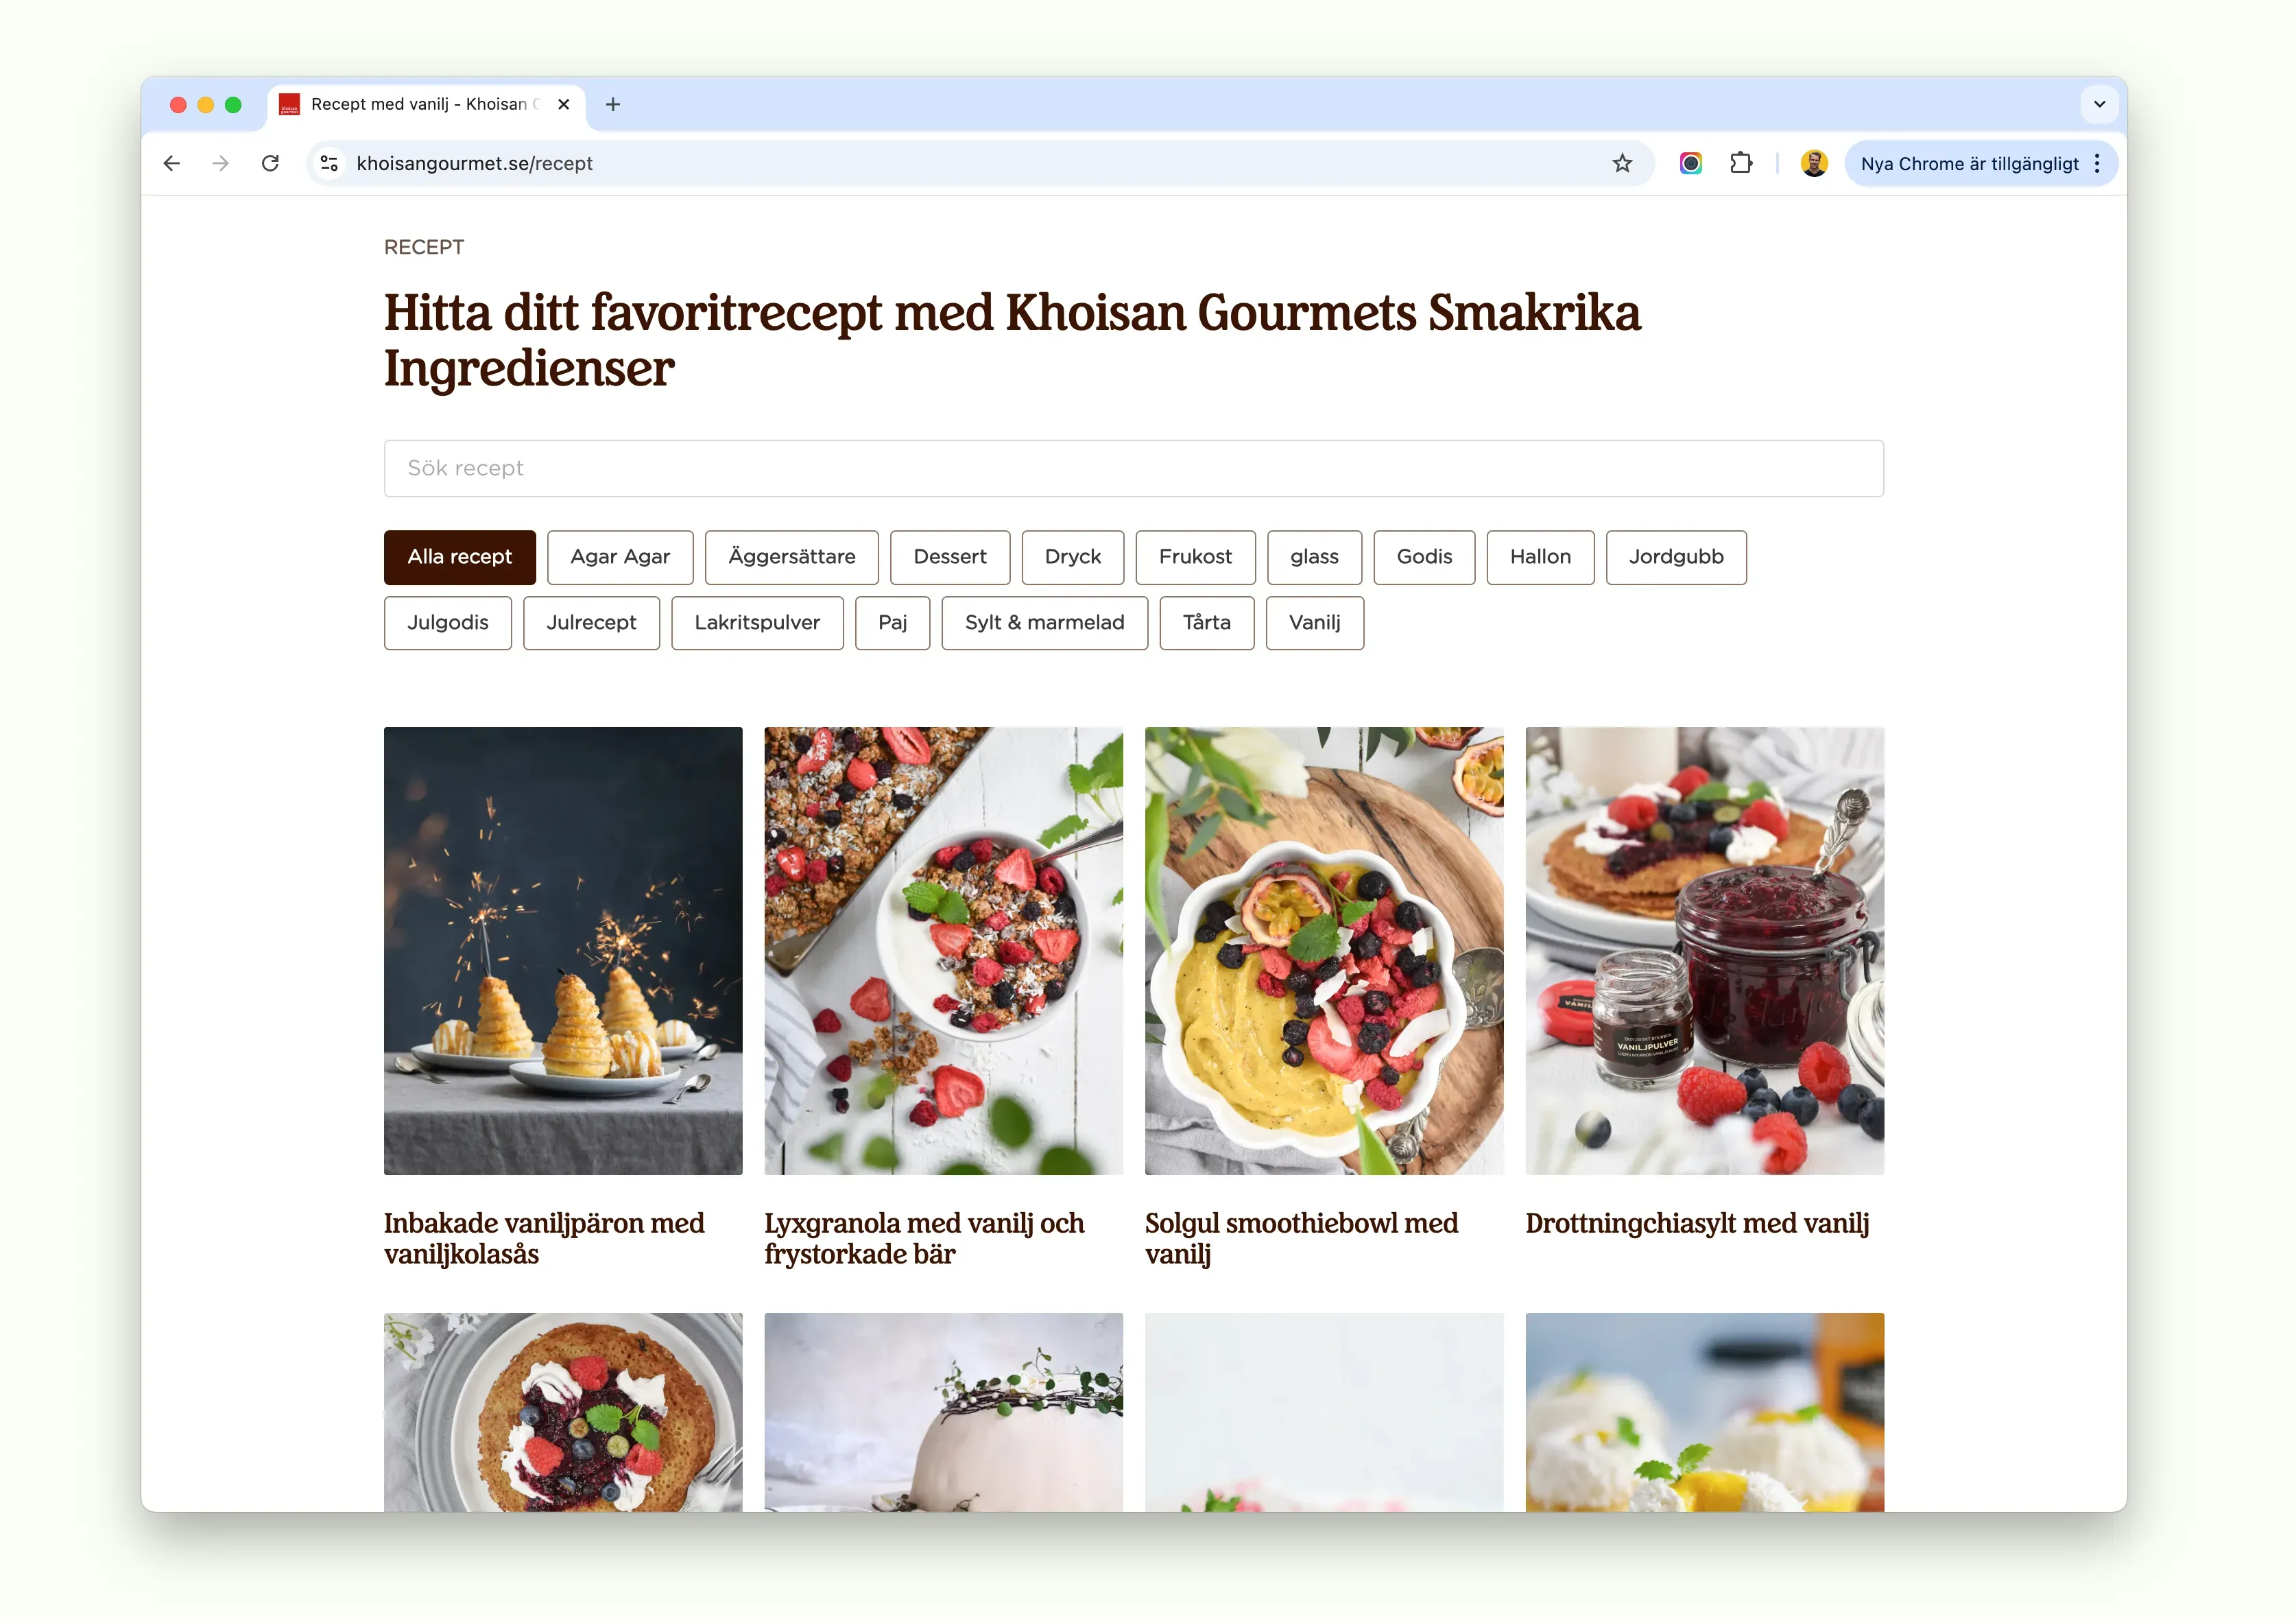Open Drottningchiasylt med vanilj recipe link
Image resolution: width=2296 pixels, height=1623 pixels.
[x=1696, y=1223]
